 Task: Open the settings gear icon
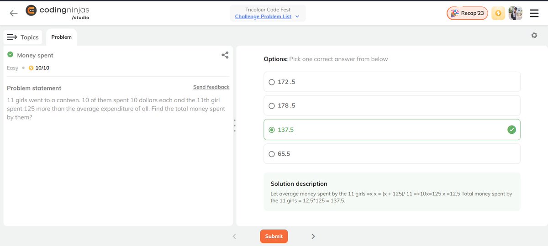click(x=534, y=35)
